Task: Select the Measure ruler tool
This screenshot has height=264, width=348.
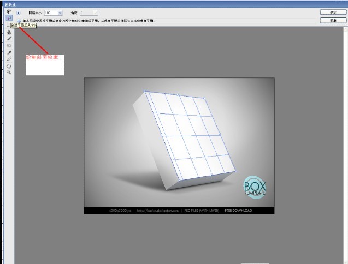Action: [x=9, y=59]
